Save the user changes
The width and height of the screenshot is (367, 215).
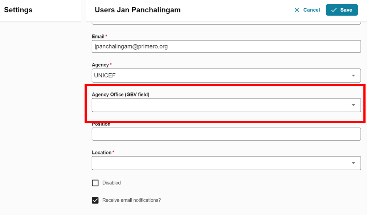342,10
